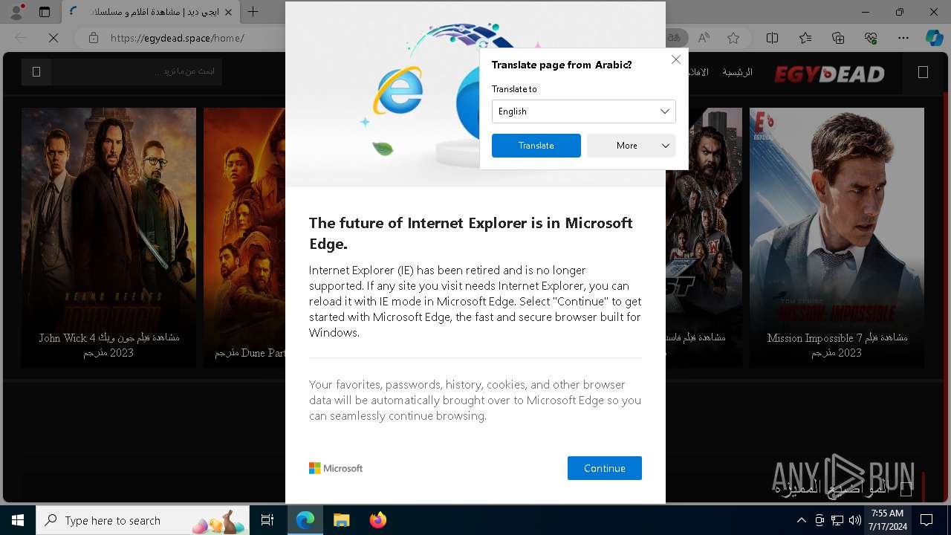The height and width of the screenshot is (535, 951).
Task: Stop loading the page
Action: [53, 38]
